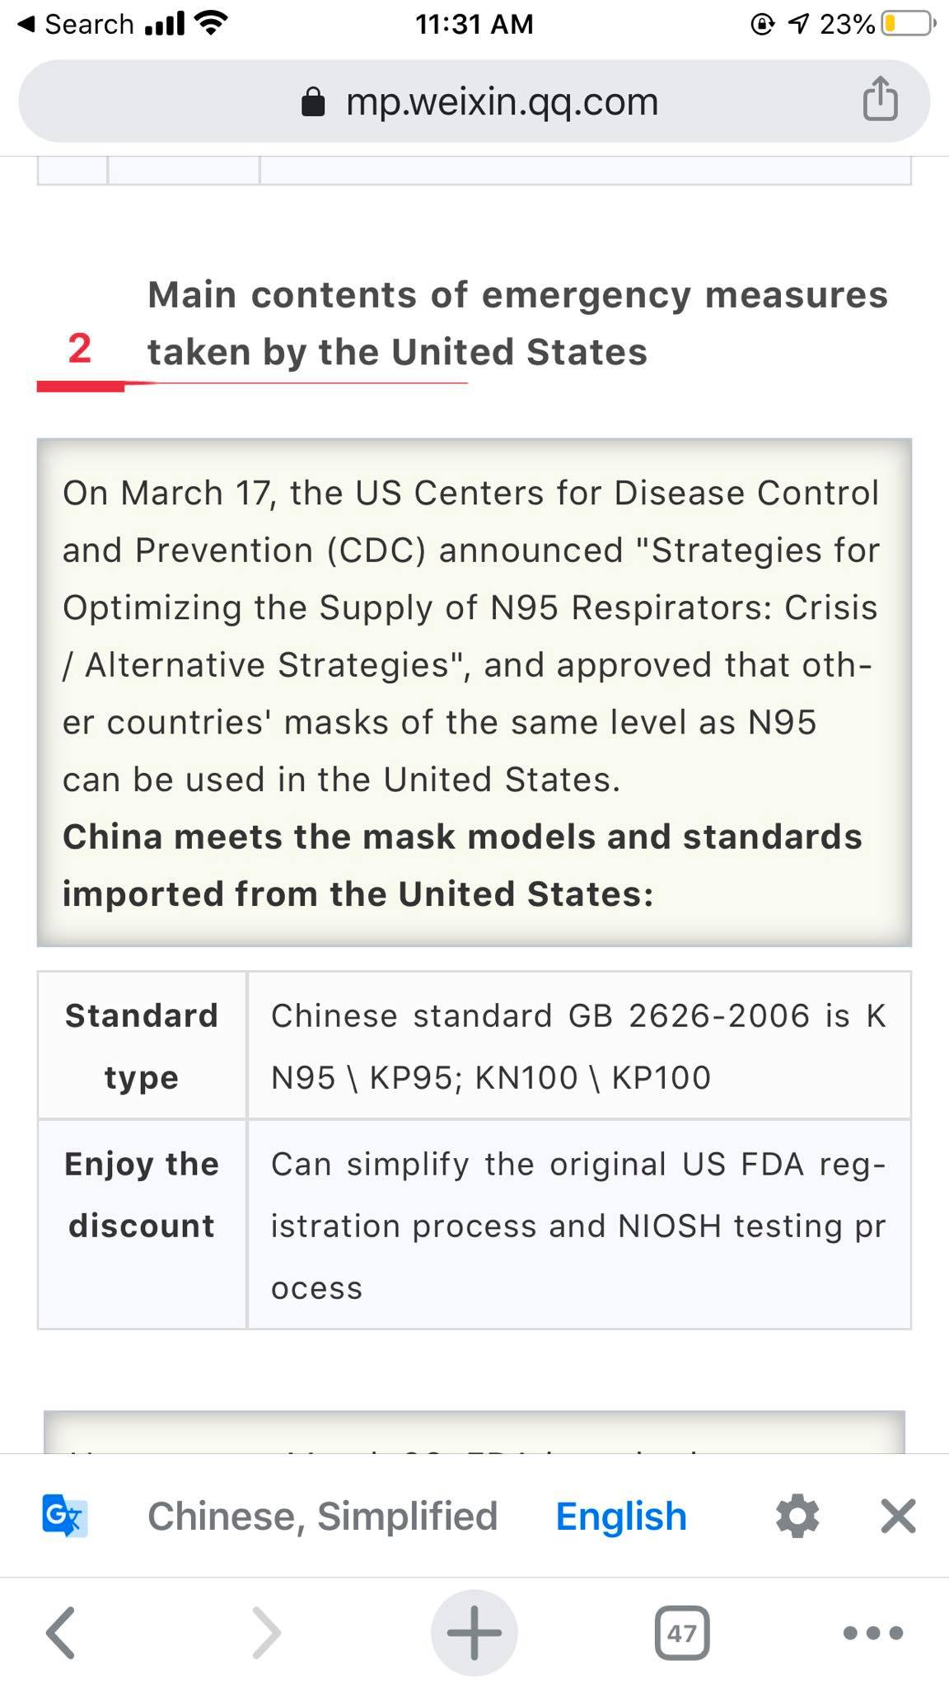Return to Search app via back arrow
The height and width of the screenshot is (1688, 949).
coord(76,24)
